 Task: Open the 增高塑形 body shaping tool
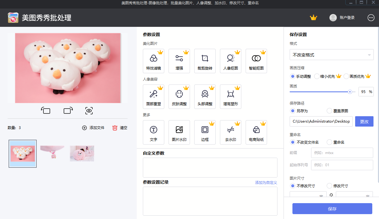(231, 97)
